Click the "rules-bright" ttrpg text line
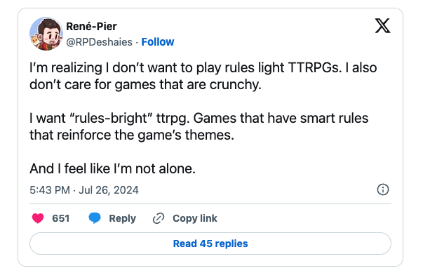423x280 pixels. tap(199, 118)
